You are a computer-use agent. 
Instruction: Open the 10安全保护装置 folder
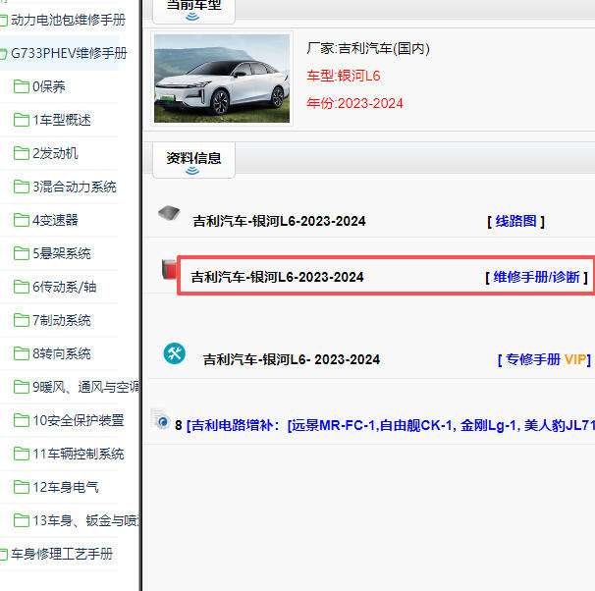pos(79,421)
